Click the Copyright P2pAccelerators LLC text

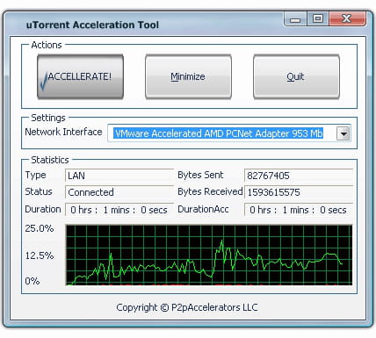187,307
